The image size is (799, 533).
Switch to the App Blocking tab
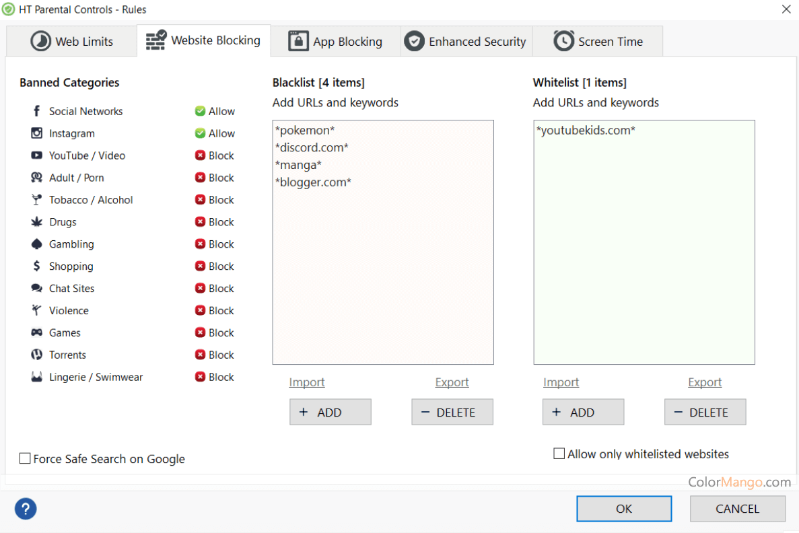coord(335,42)
